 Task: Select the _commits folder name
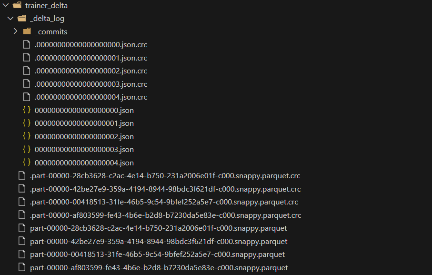pos(51,31)
